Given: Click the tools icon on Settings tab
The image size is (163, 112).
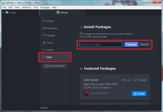Looking at the screenshot, I should (58, 12).
